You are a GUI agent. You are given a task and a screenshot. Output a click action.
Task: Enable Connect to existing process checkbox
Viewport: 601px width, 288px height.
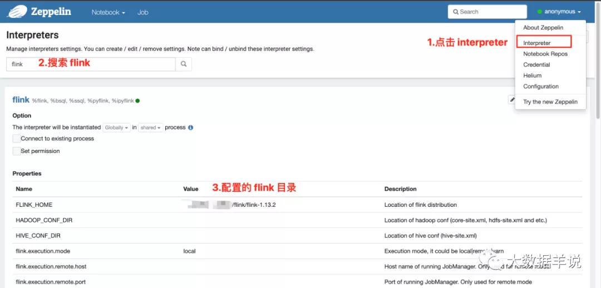click(17, 138)
